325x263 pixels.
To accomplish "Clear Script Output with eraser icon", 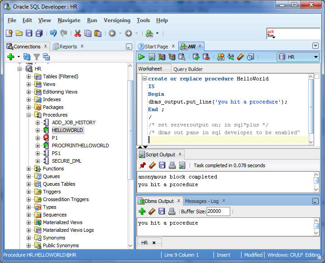I will (153, 165).
